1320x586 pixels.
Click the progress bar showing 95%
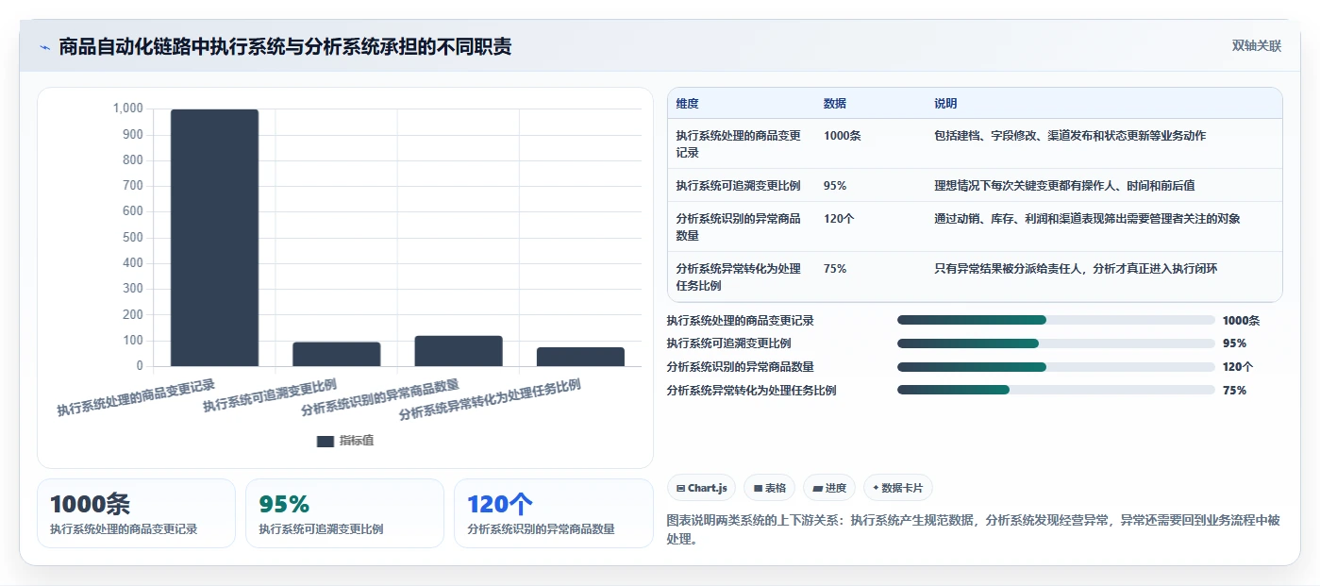click(1056, 343)
